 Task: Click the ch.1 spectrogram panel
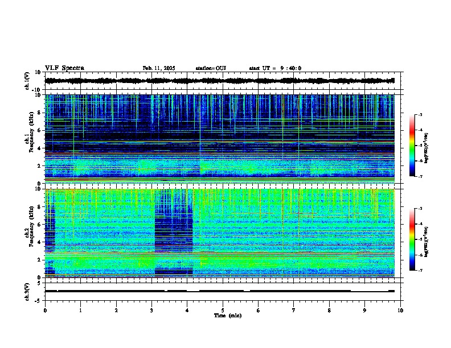[220, 139]
